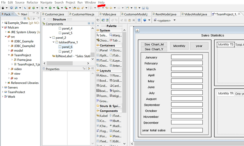Switch to the Navi view tab
The width and height of the screenshot is (244, 146).
click(23, 14)
